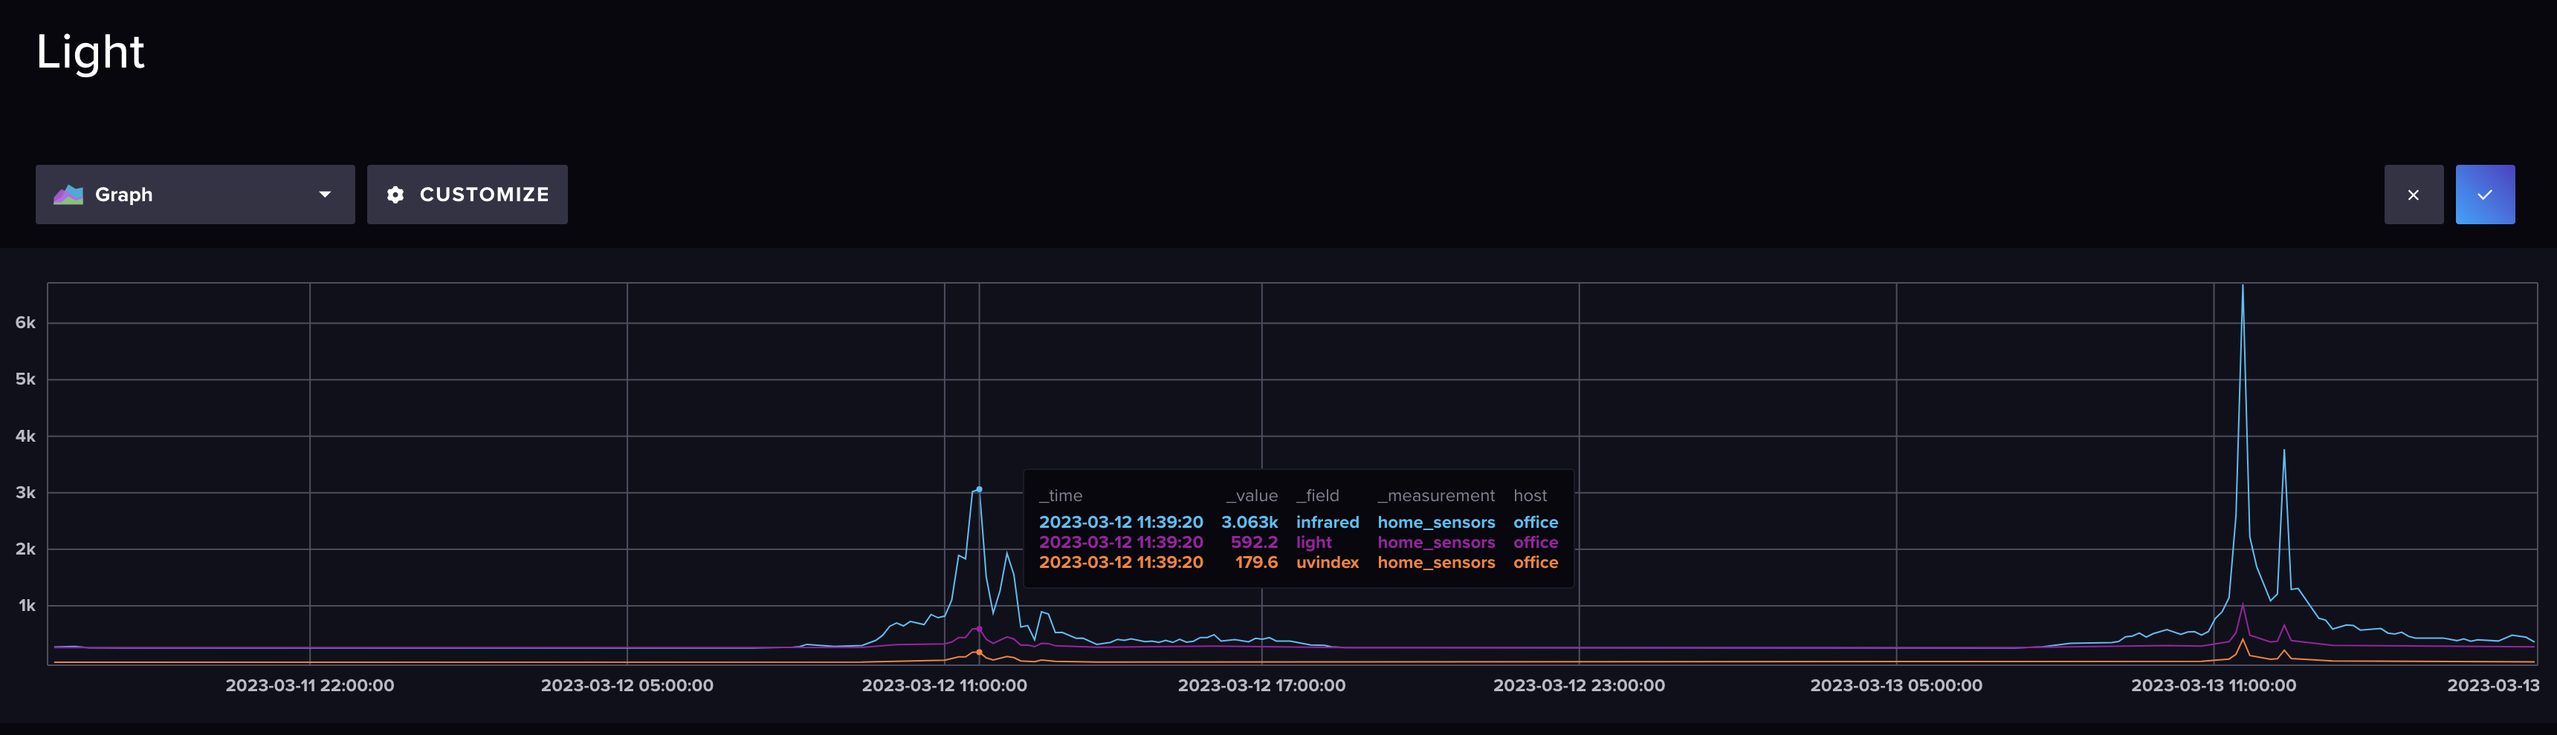
Task: Click the 2023-03-13 11:00:00 x-axis label
Action: [x=2214, y=685]
